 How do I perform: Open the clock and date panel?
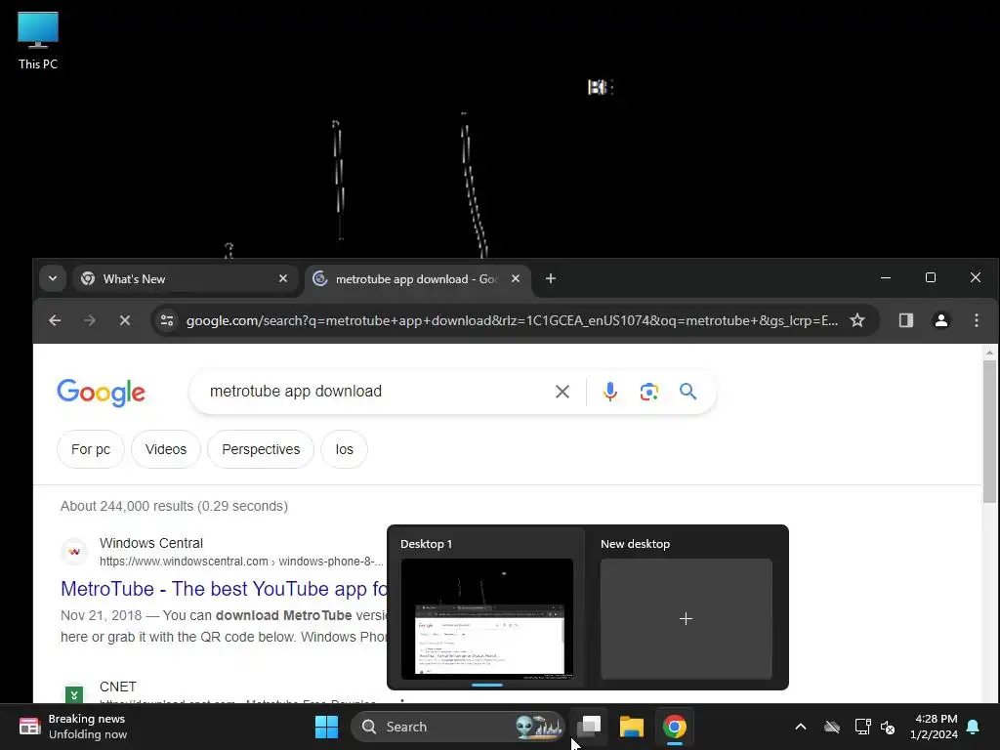pos(934,727)
